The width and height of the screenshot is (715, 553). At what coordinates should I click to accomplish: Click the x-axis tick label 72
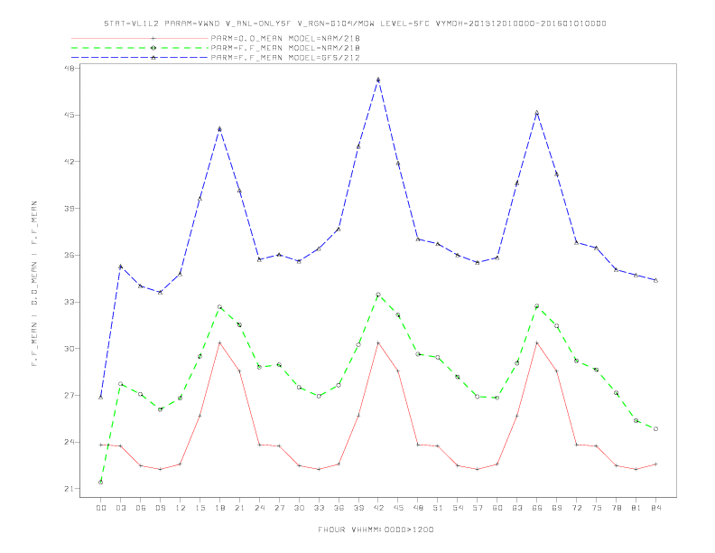tap(576, 508)
